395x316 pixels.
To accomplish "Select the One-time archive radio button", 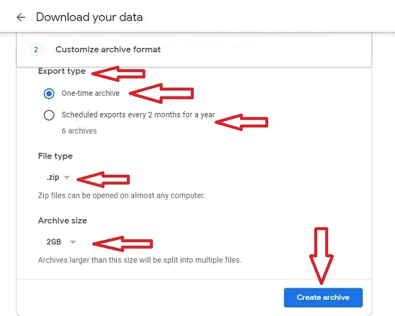I will pos(50,93).
